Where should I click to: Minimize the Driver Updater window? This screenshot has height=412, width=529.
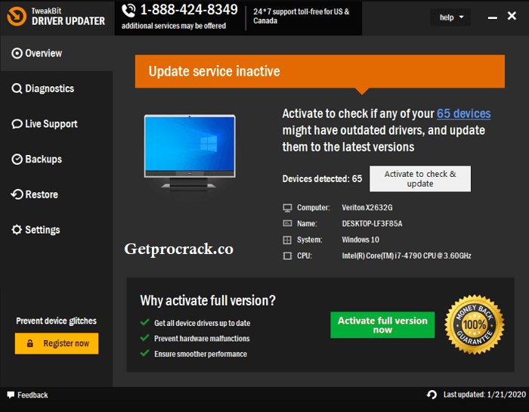(492, 17)
